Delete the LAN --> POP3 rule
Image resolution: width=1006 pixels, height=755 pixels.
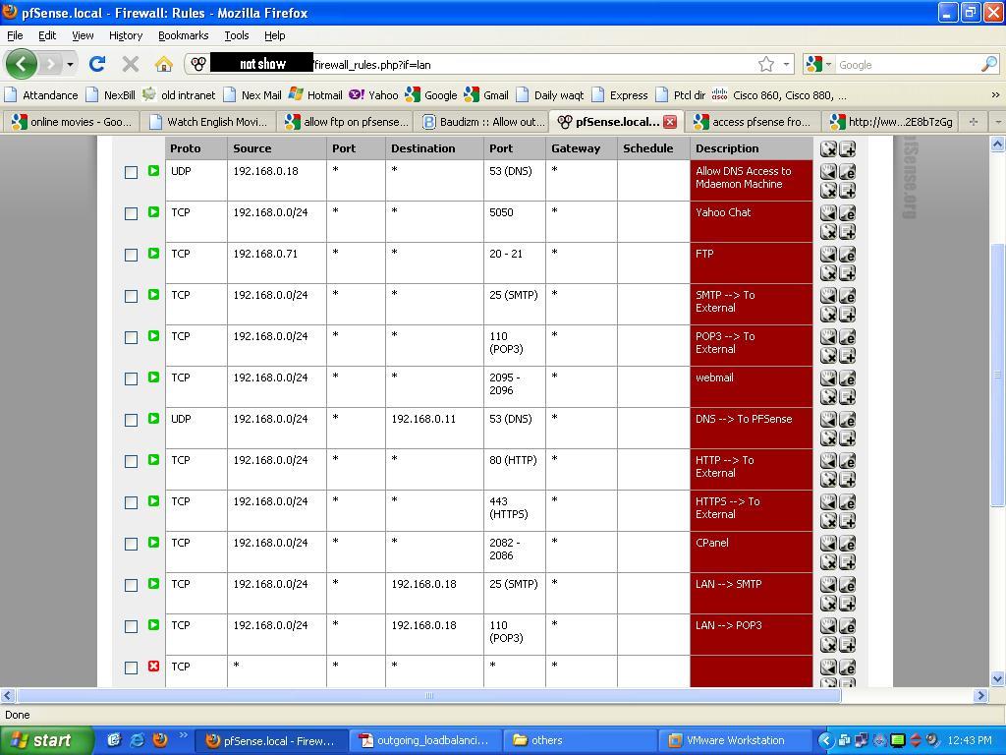click(828, 644)
